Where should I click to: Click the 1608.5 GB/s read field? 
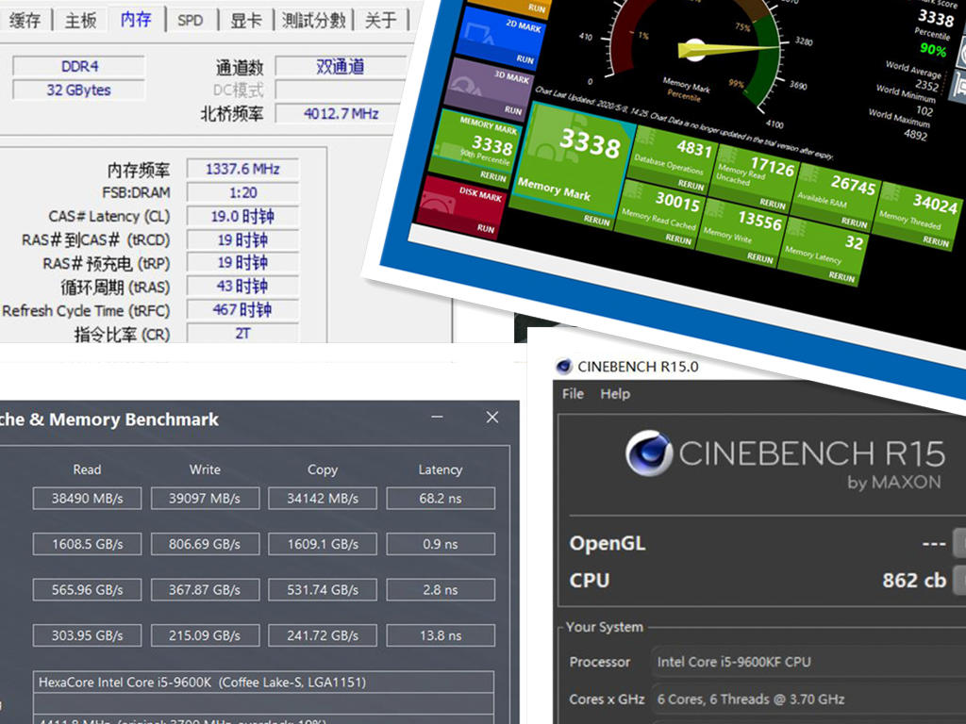point(87,544)
